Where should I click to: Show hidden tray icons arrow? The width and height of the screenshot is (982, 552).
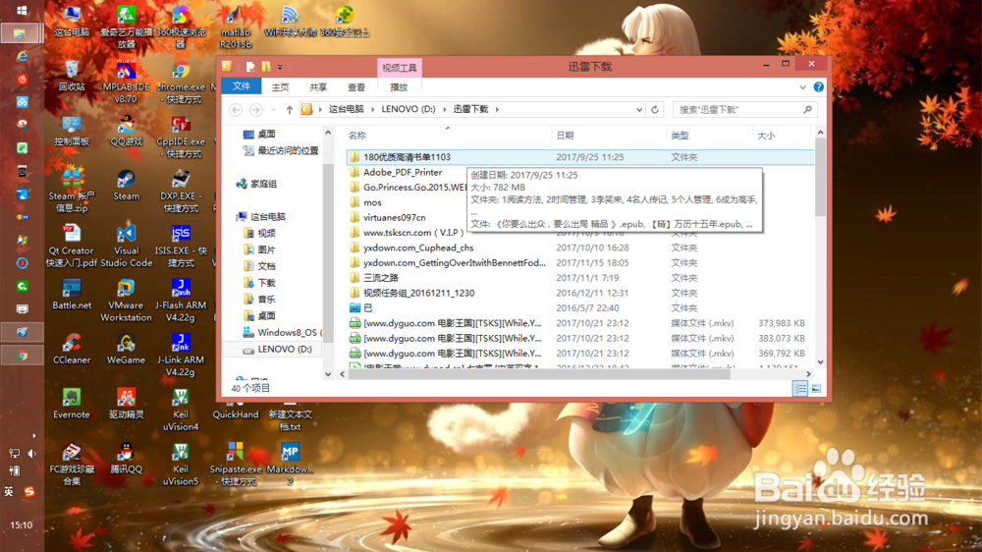tap(33, 435)
